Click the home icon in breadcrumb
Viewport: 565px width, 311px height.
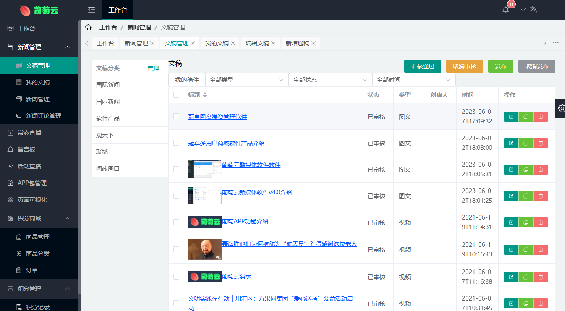click(88, 27)
